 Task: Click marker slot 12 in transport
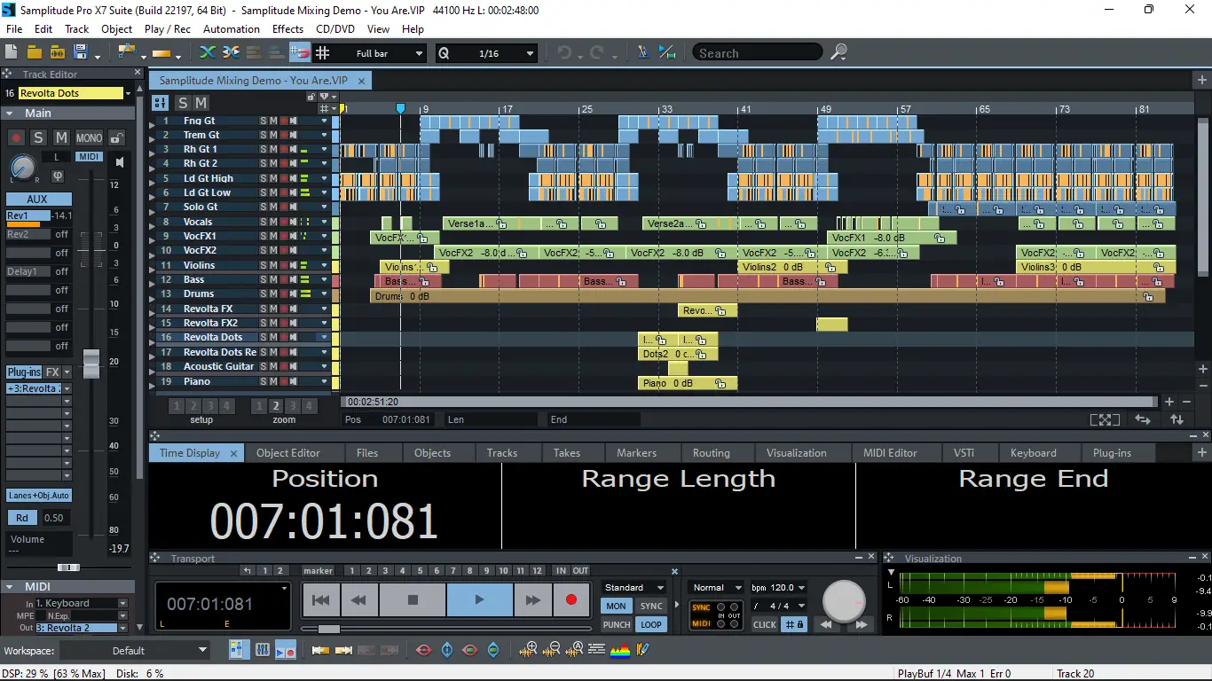[538, 571]
